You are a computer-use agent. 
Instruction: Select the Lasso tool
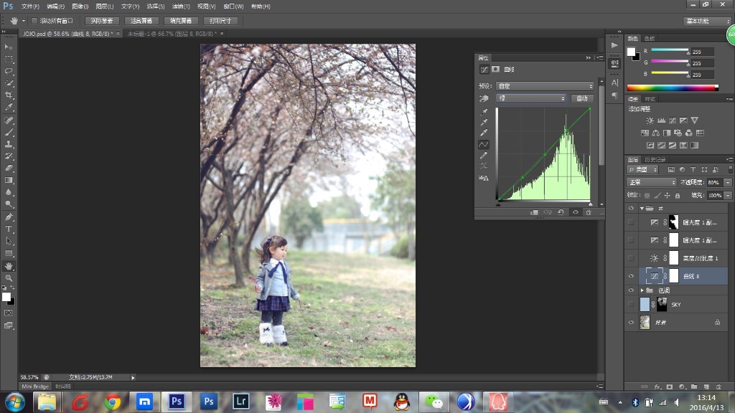point(9,71)
